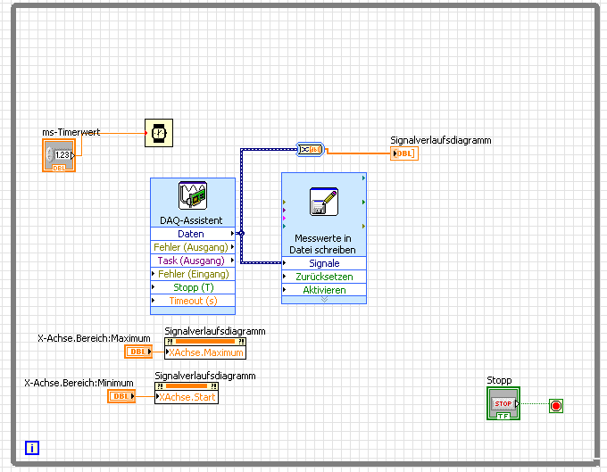
Task: Select the ms-Timerwert numeric control terminal
Action: pyautogui.click(x=59, y=155)
